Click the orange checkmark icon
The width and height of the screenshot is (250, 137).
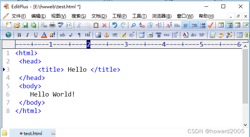point(210,25)
